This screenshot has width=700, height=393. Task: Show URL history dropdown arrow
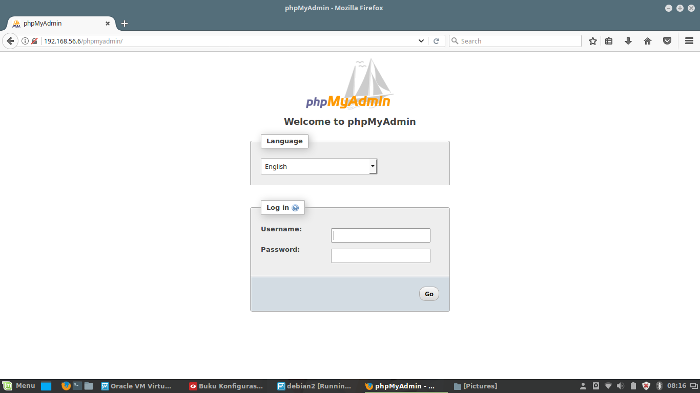(x=421, y=41)
